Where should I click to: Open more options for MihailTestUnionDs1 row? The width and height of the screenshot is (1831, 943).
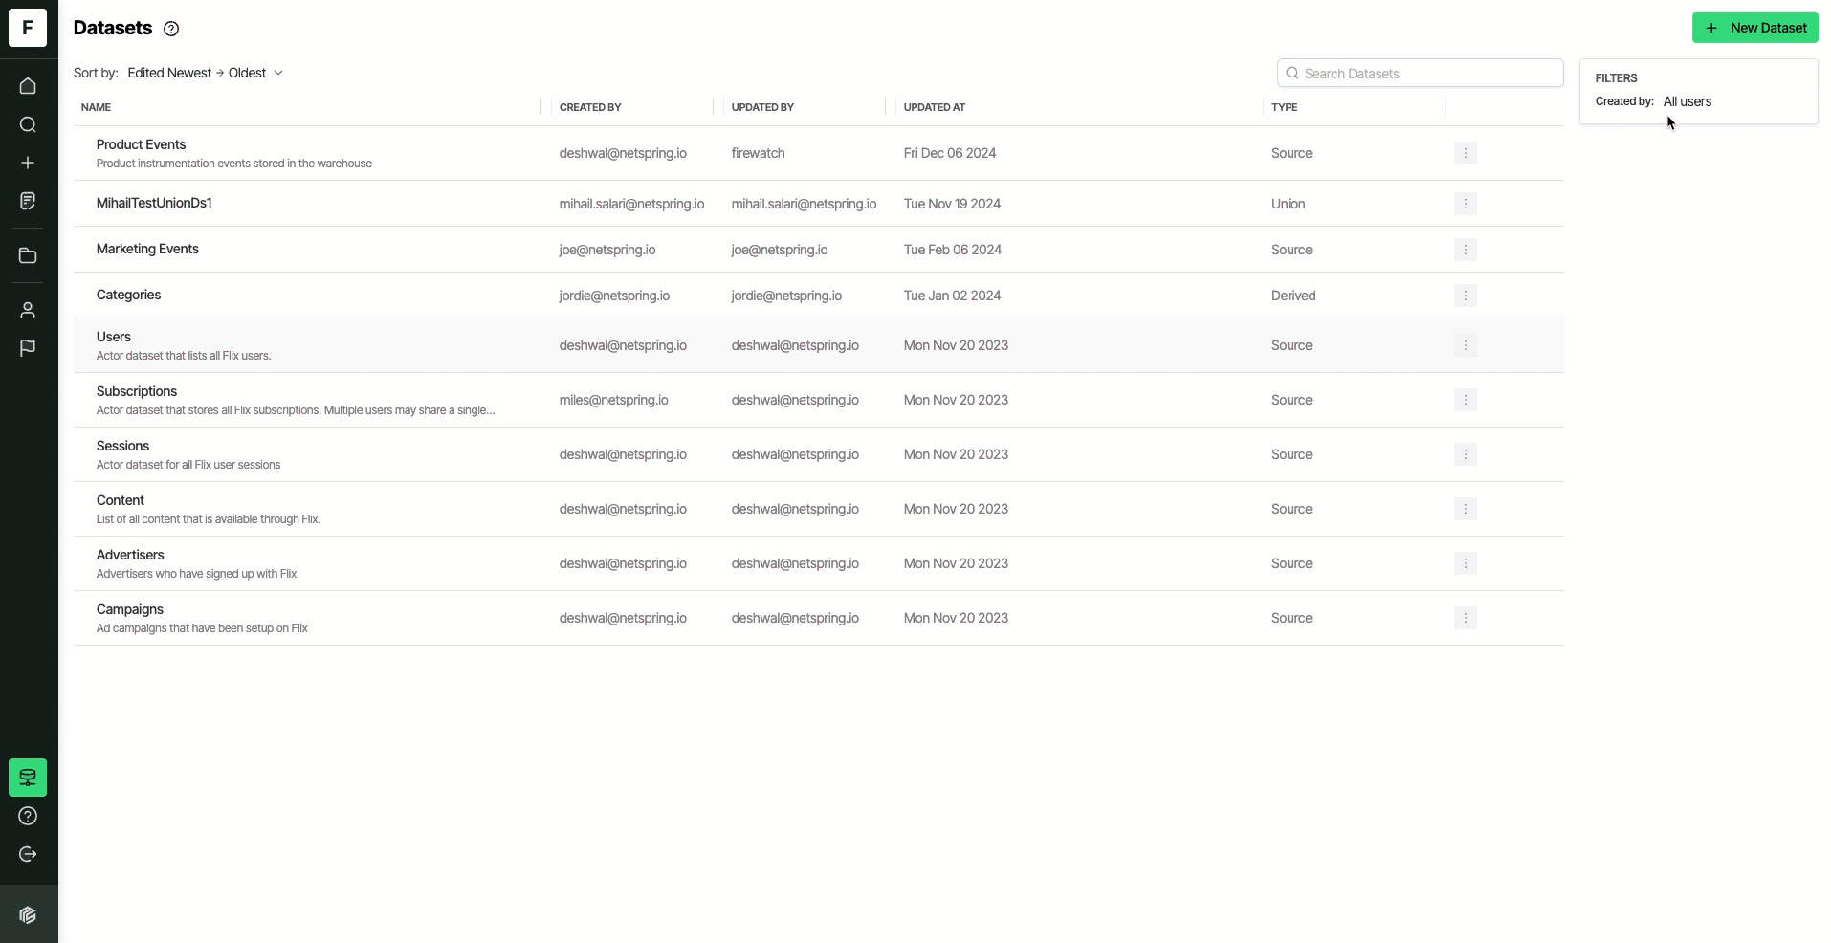click(x=1465, y=204)
